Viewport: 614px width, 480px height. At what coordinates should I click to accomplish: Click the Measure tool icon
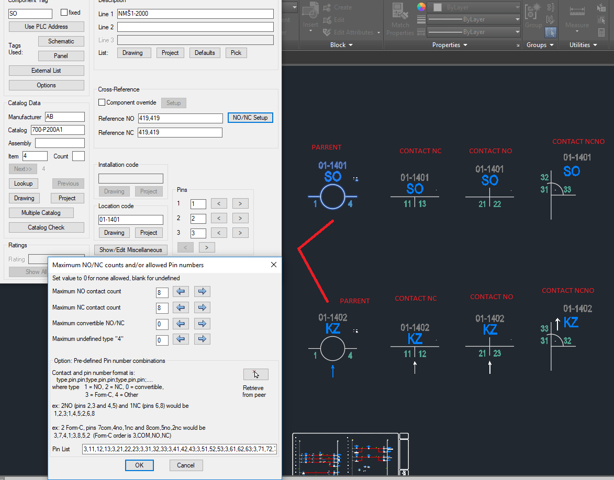(x=577, y=11)
